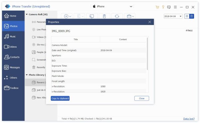The image size is (200, 123).
Task: Select the Live Photos album
Action: [39, 30]
